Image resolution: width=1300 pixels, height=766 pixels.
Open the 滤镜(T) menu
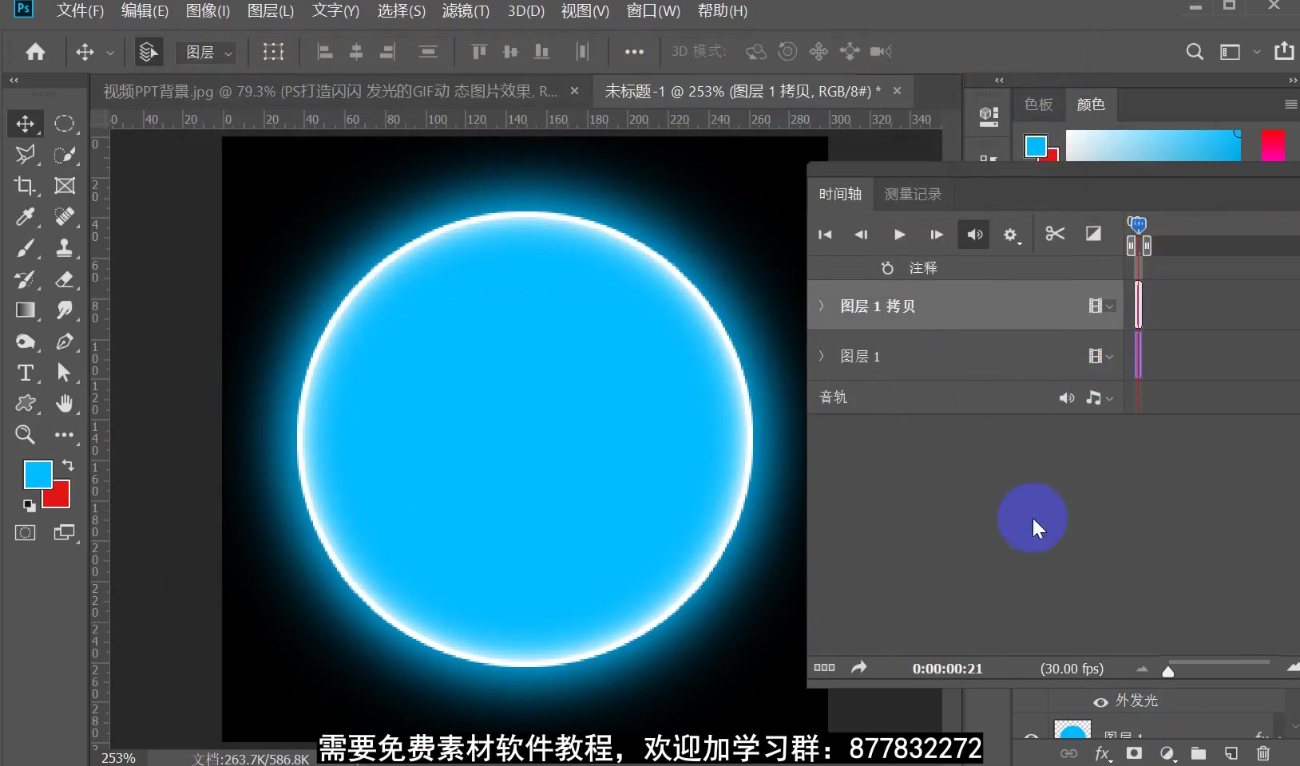pyautogui.click(x=466, y=11)
